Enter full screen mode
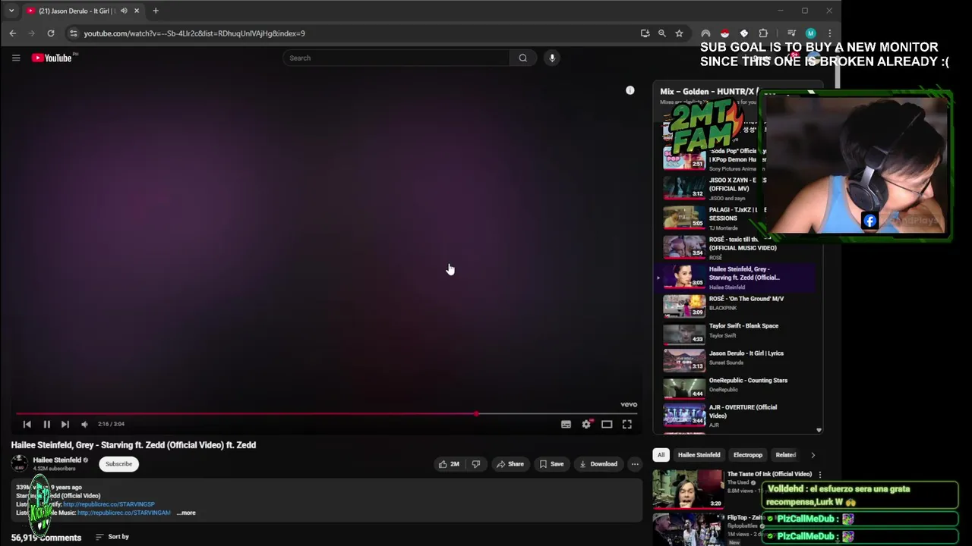The width and height of the screenshot is (972, 546). 627,425
